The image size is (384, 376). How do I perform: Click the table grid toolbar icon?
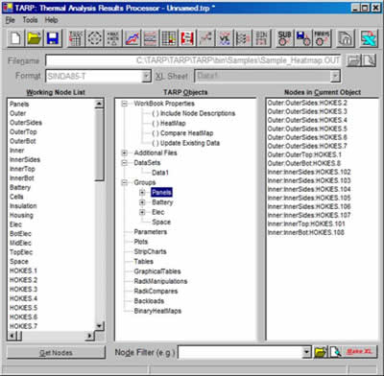[169, 38]
